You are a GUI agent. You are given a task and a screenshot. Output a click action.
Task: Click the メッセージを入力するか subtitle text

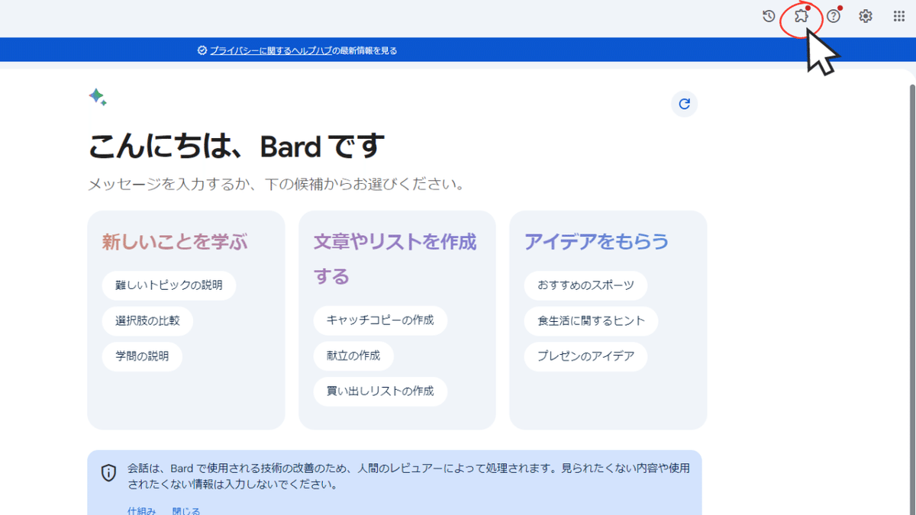[276, 185]
